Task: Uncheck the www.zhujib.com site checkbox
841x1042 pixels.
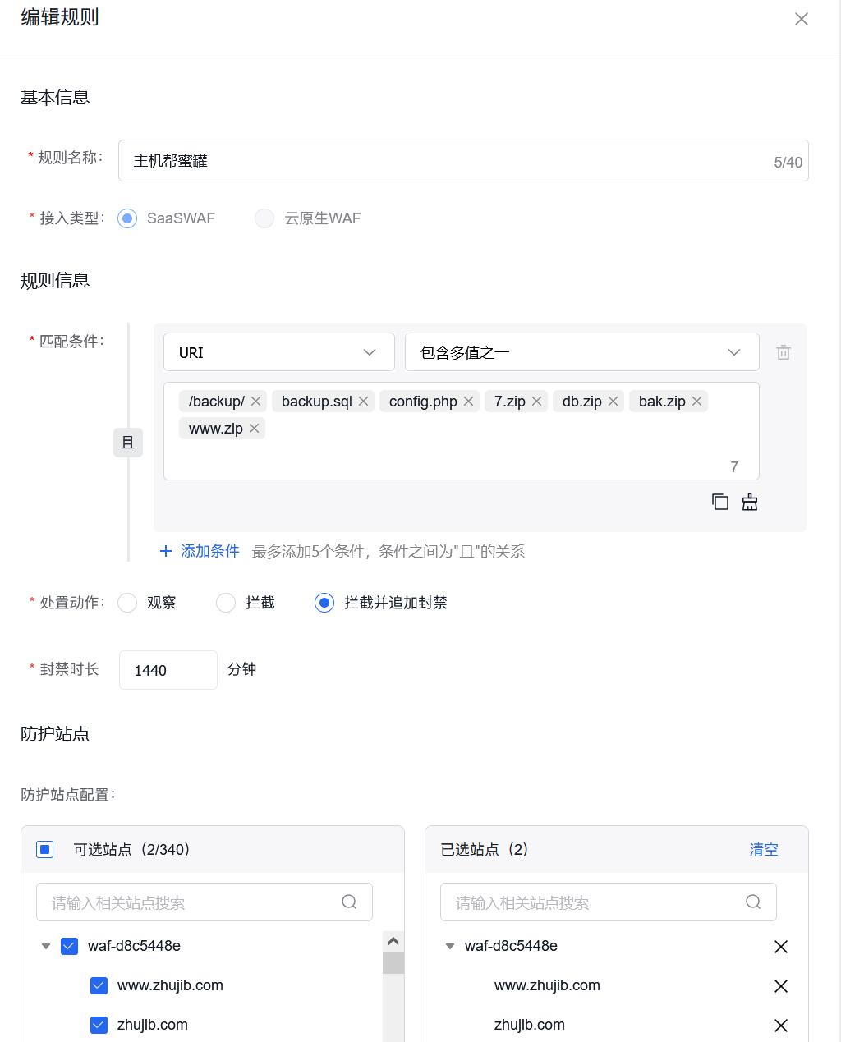Action: tap(99, 985)
